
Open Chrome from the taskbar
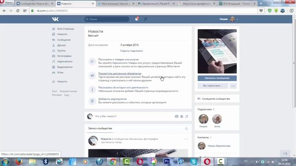(113, 162)
